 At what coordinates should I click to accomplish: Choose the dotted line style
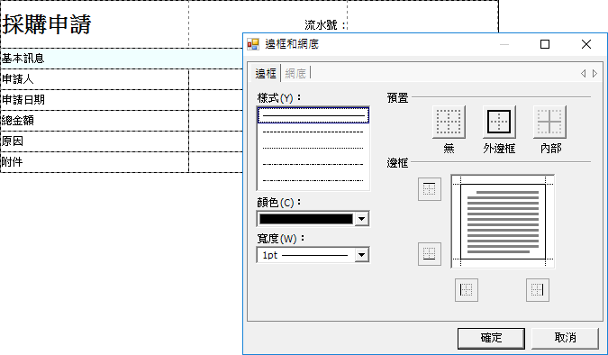point(313,148)
